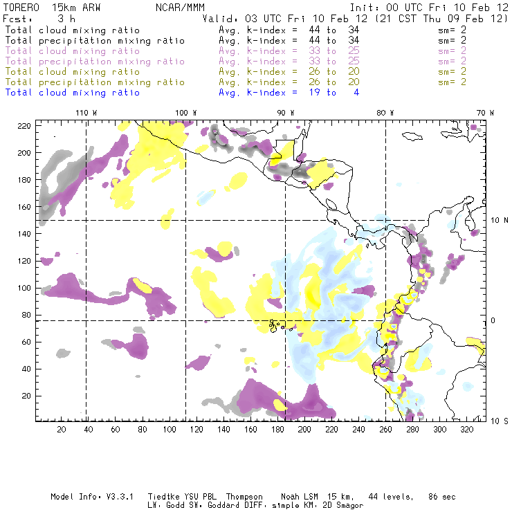The image size is (512, 512).
Task: Select the '110 W' longitude label
Action: point(86,113)
